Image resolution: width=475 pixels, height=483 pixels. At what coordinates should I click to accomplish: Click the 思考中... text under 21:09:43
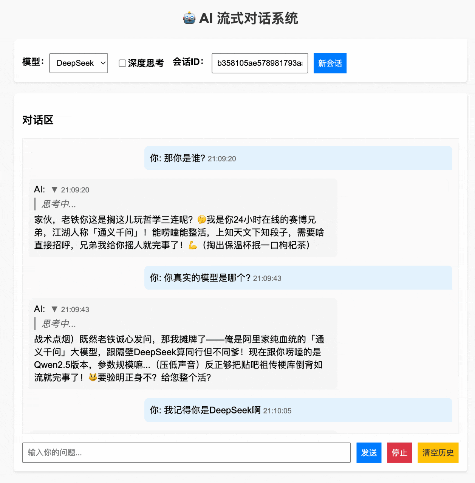coord(59,324)
